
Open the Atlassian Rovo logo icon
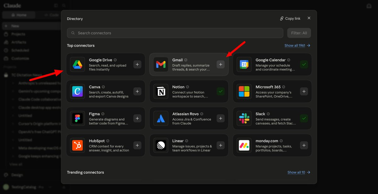click(161, 119)
